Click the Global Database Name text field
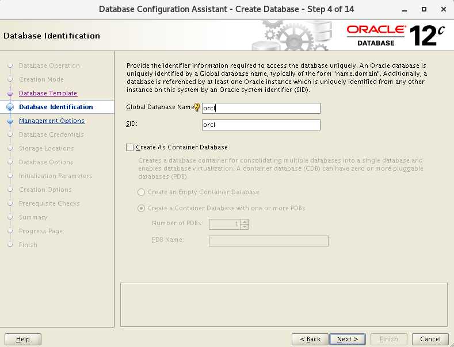The height and width of the screenshot is (347, 454). point(261,108)
